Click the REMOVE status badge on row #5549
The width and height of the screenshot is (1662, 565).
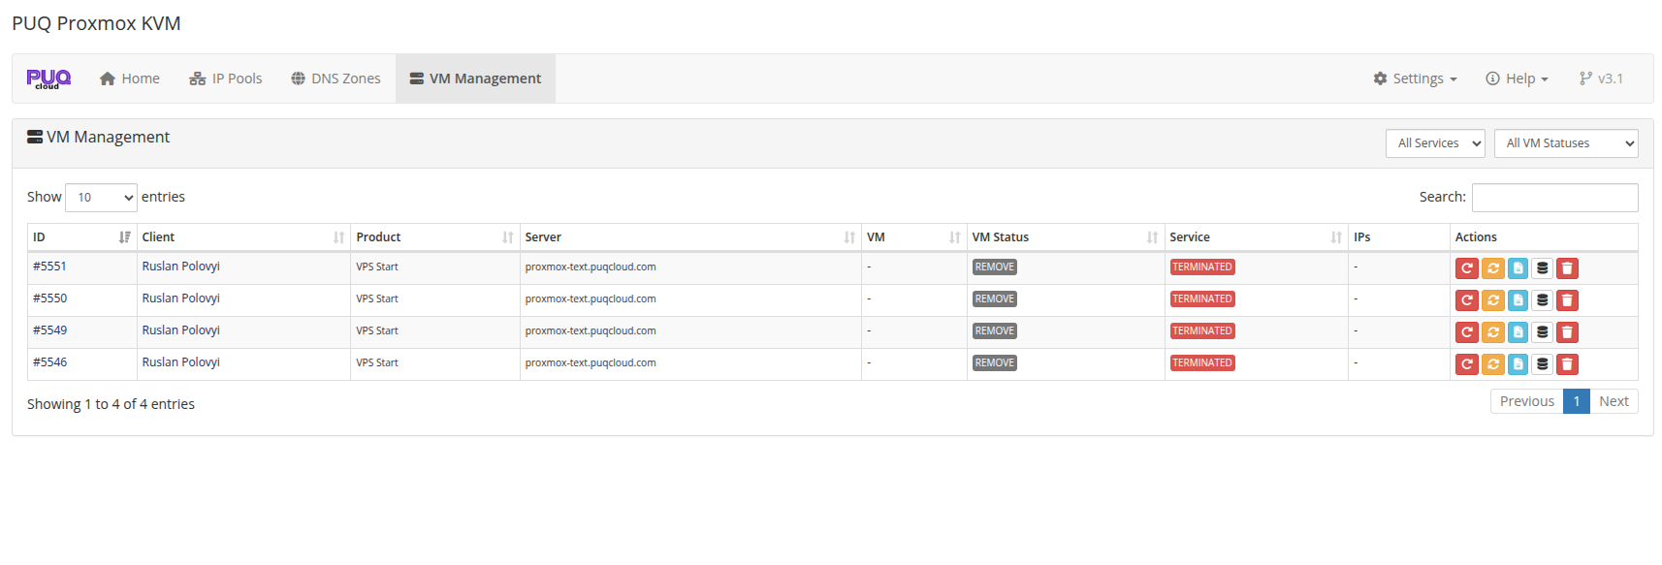pyautogui.click(x=994, y=330)
